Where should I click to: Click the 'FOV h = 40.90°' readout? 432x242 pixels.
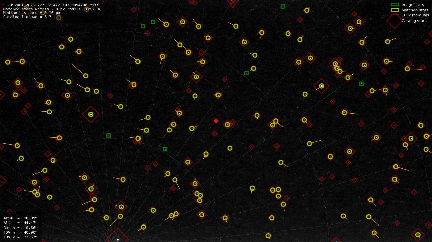tap(20, 232)
